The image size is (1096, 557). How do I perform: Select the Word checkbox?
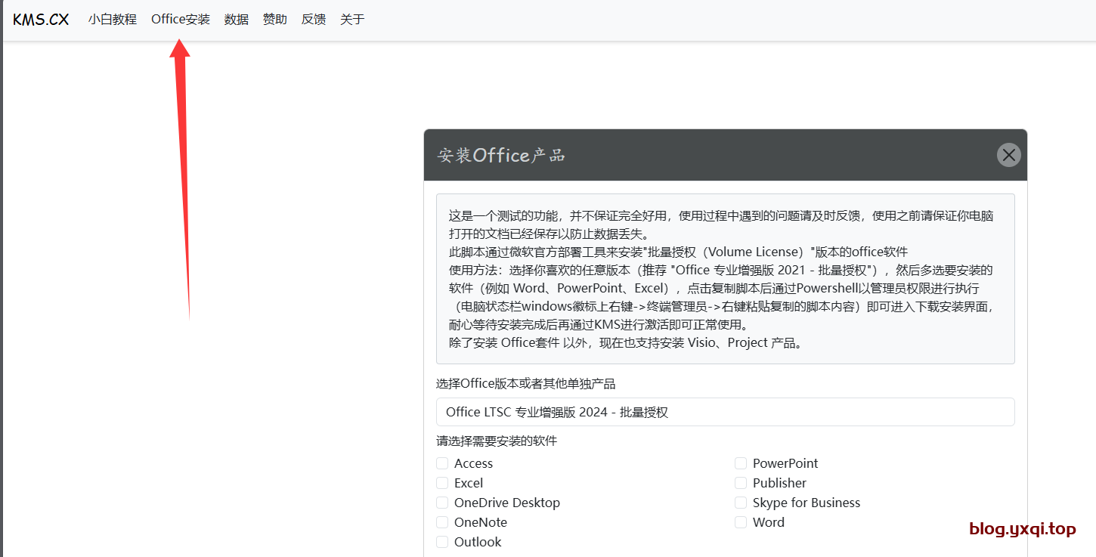tap(741, 522)
